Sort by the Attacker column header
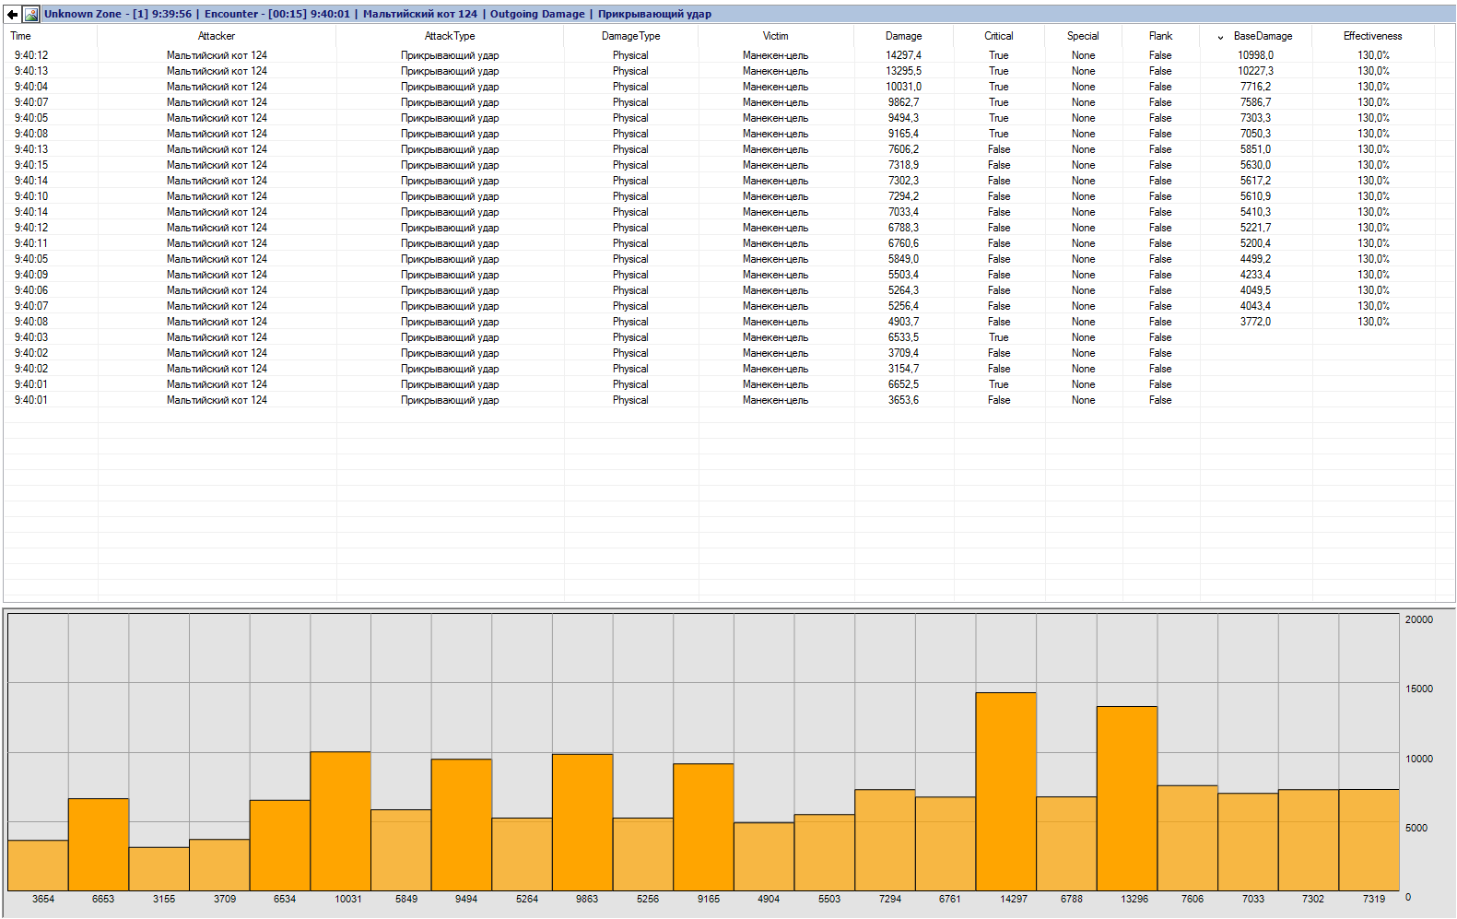 (217, 36)
